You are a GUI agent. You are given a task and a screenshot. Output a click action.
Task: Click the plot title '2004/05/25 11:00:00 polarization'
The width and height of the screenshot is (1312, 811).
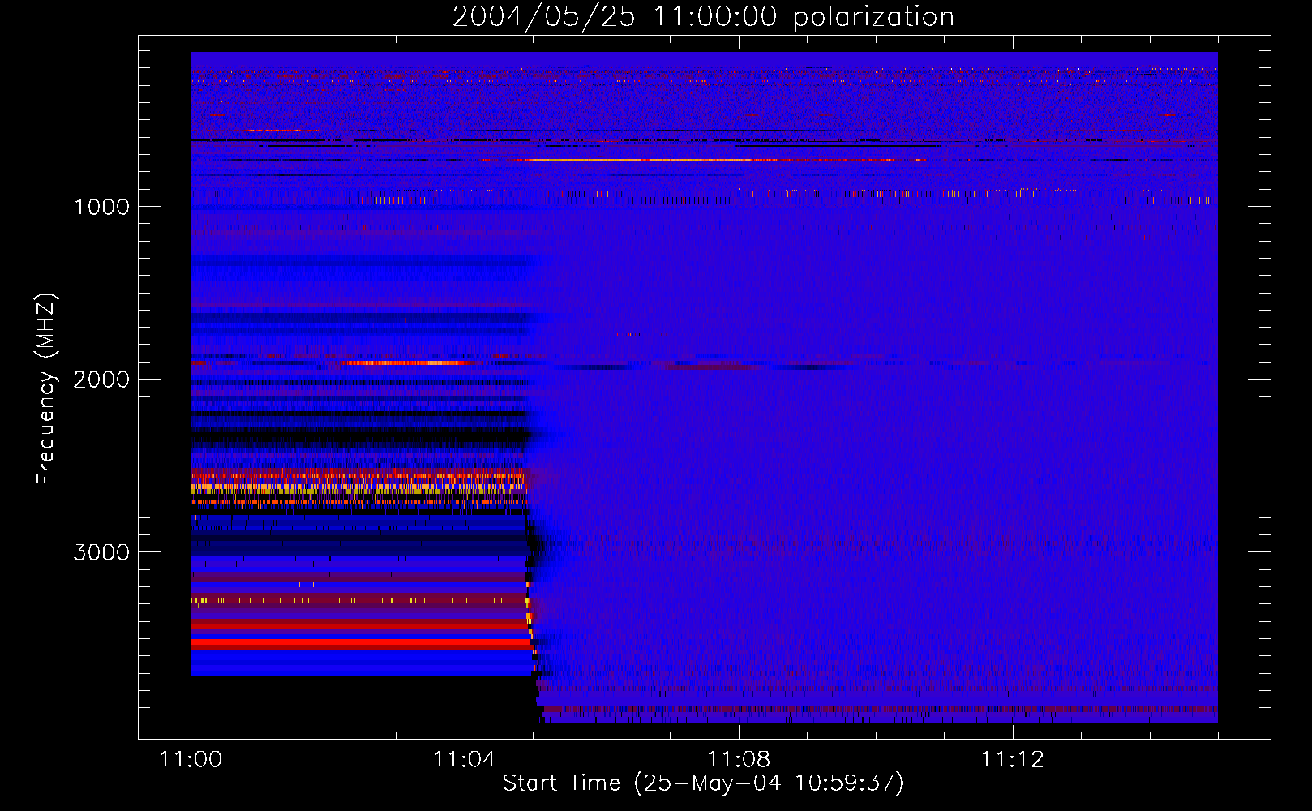pos(703,17)
